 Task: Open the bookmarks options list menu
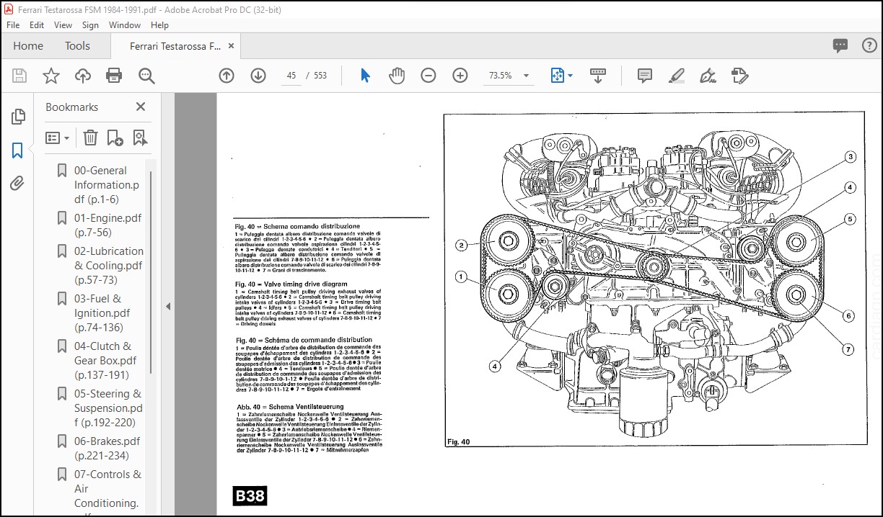click(58, 138)
